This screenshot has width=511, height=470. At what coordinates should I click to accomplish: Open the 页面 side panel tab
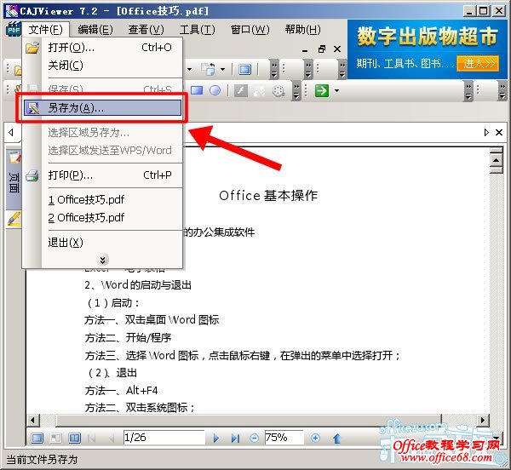pos(14,180)
